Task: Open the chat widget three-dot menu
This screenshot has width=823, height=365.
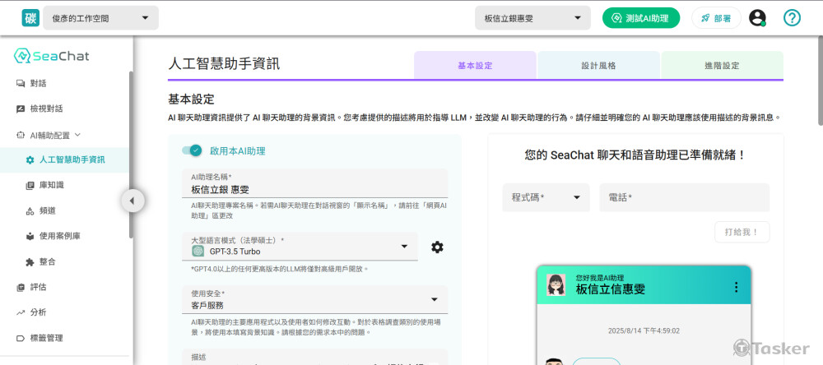Action: click(736, 287)
